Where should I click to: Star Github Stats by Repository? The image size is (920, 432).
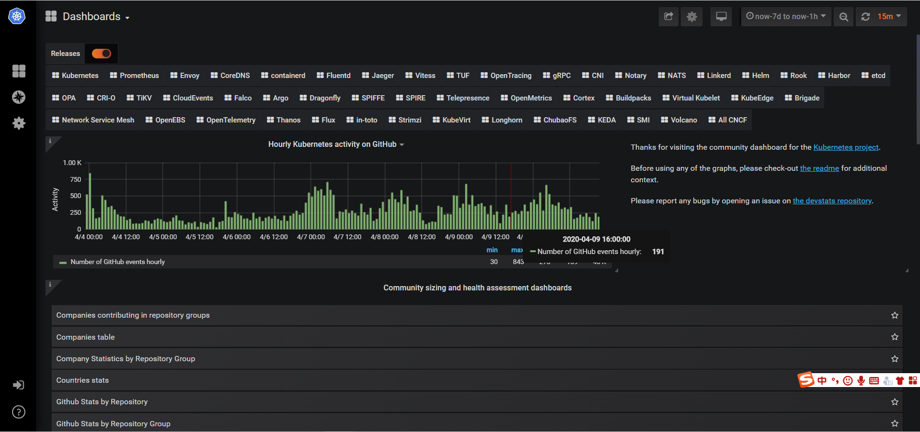(x=895, y=402)
